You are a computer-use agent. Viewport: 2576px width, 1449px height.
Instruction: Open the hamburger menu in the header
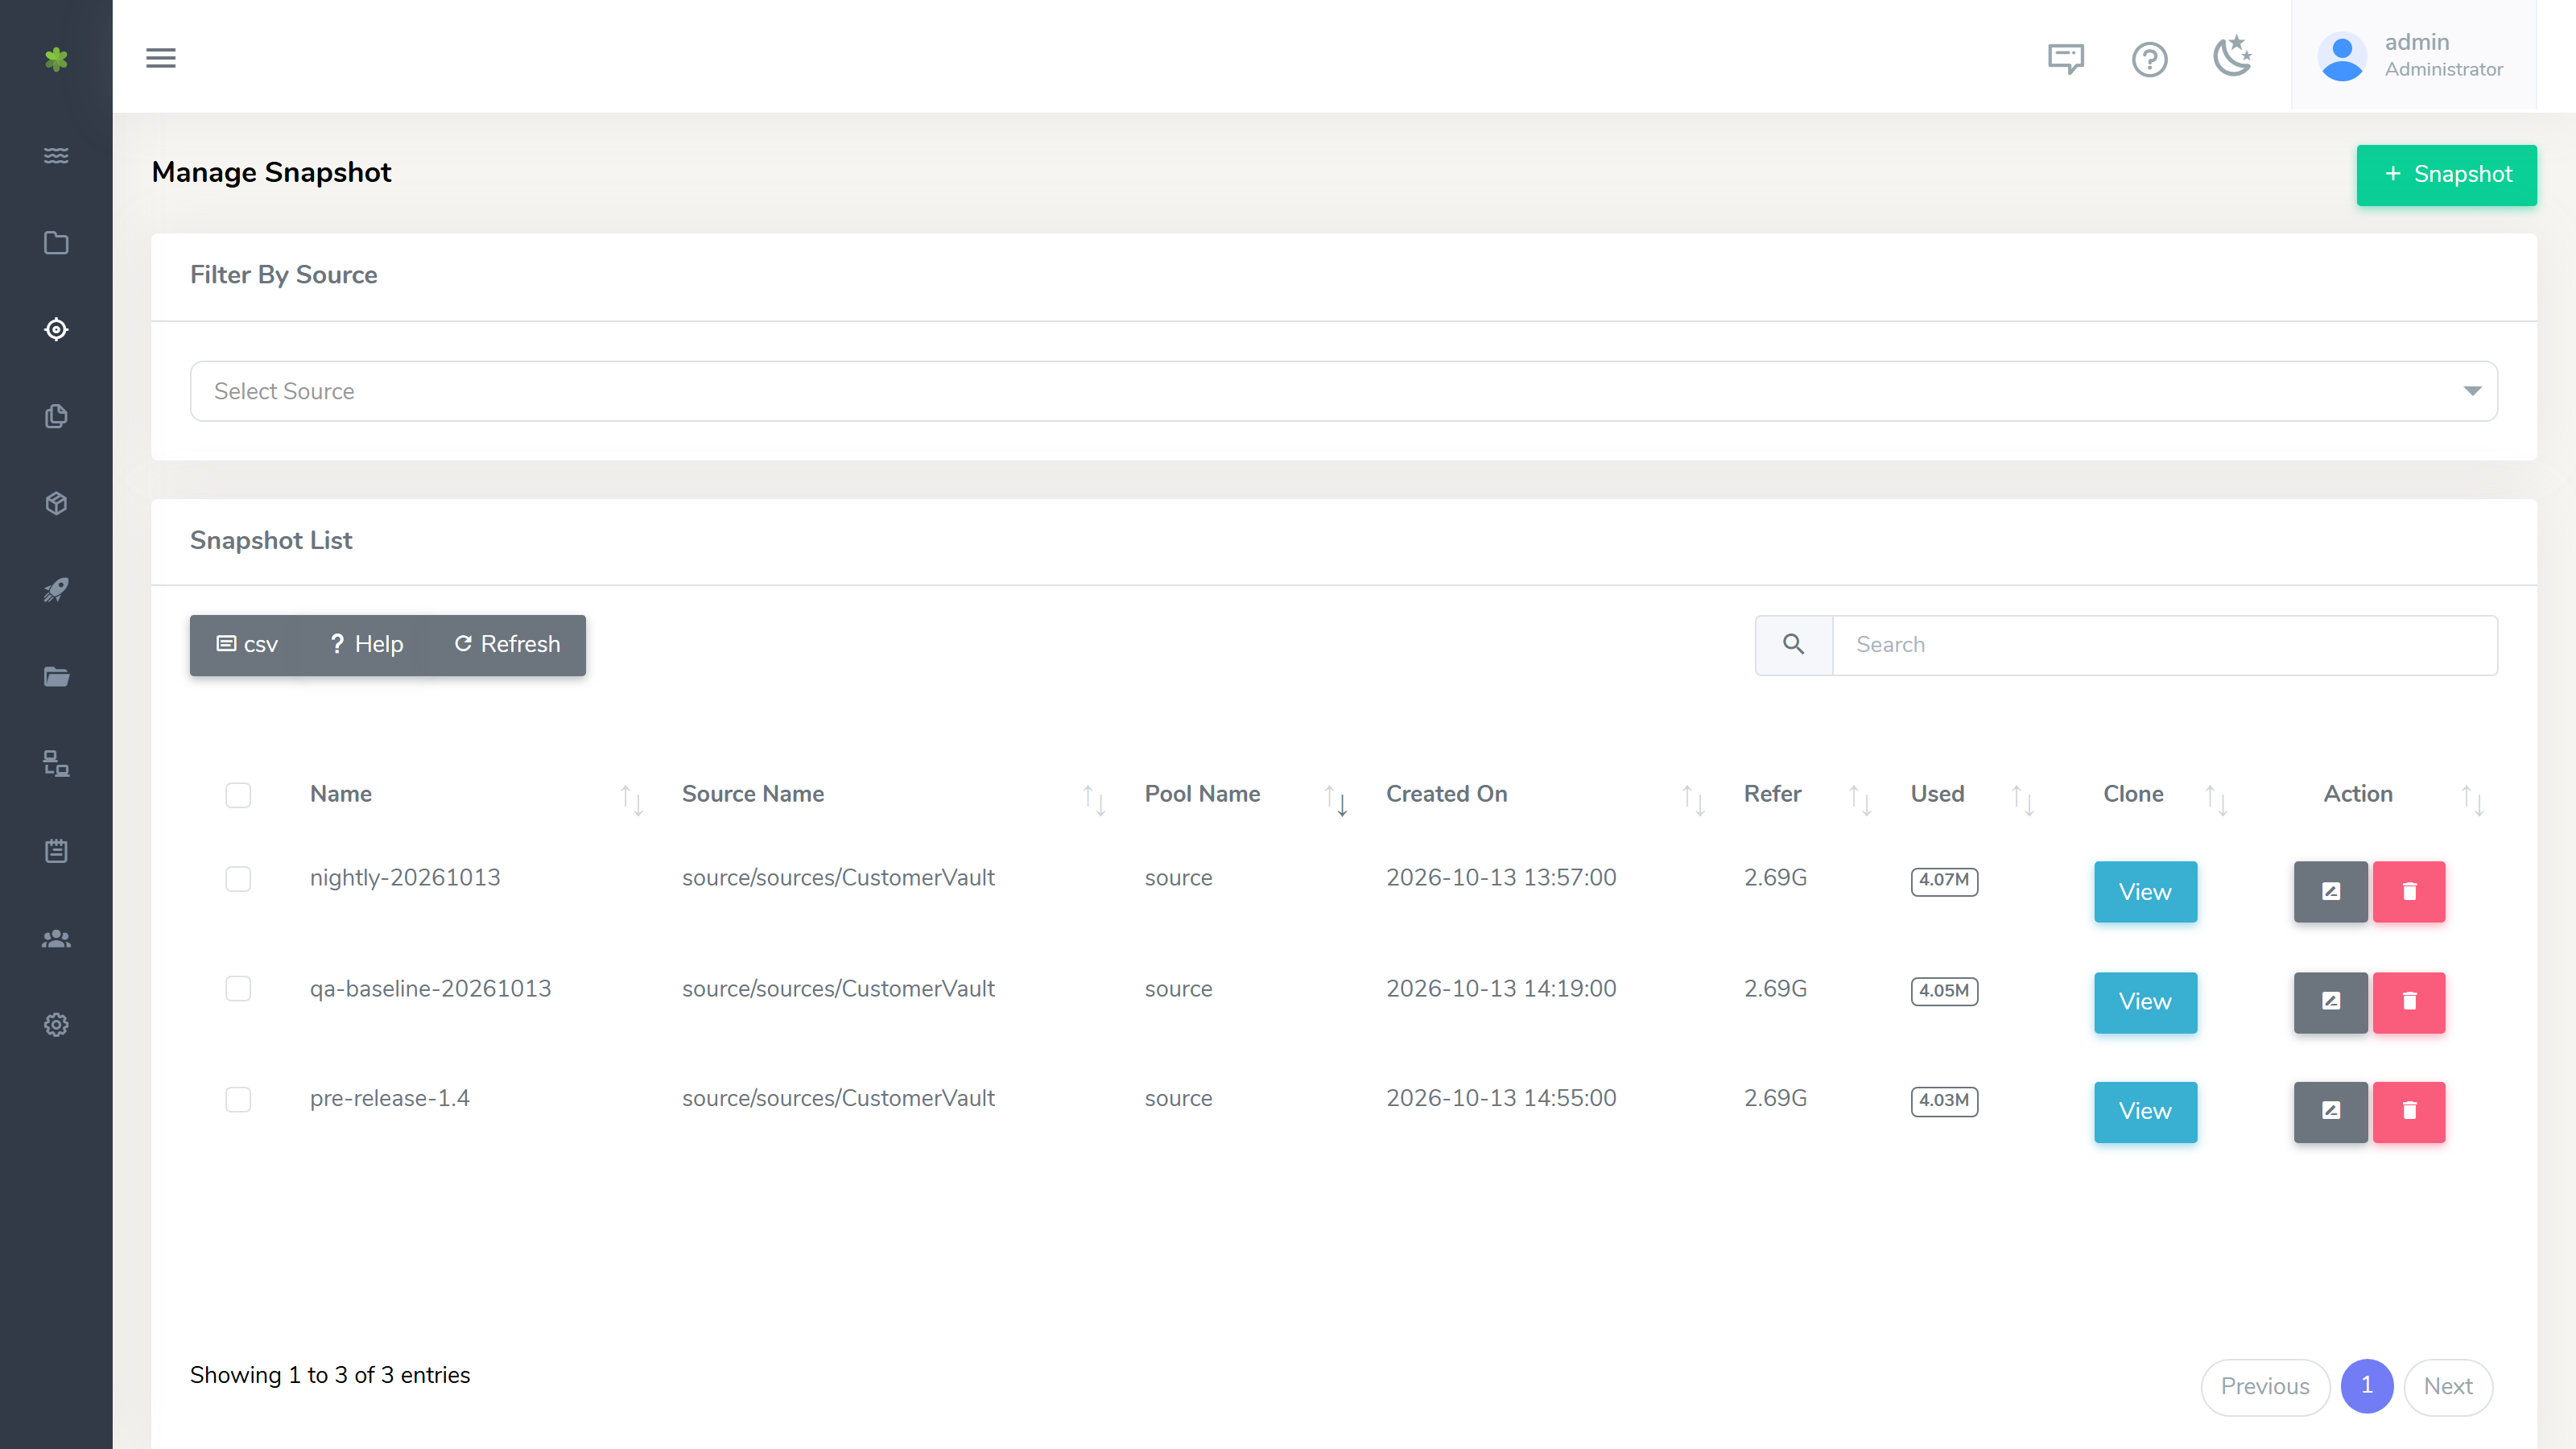(x=160, y=58)
